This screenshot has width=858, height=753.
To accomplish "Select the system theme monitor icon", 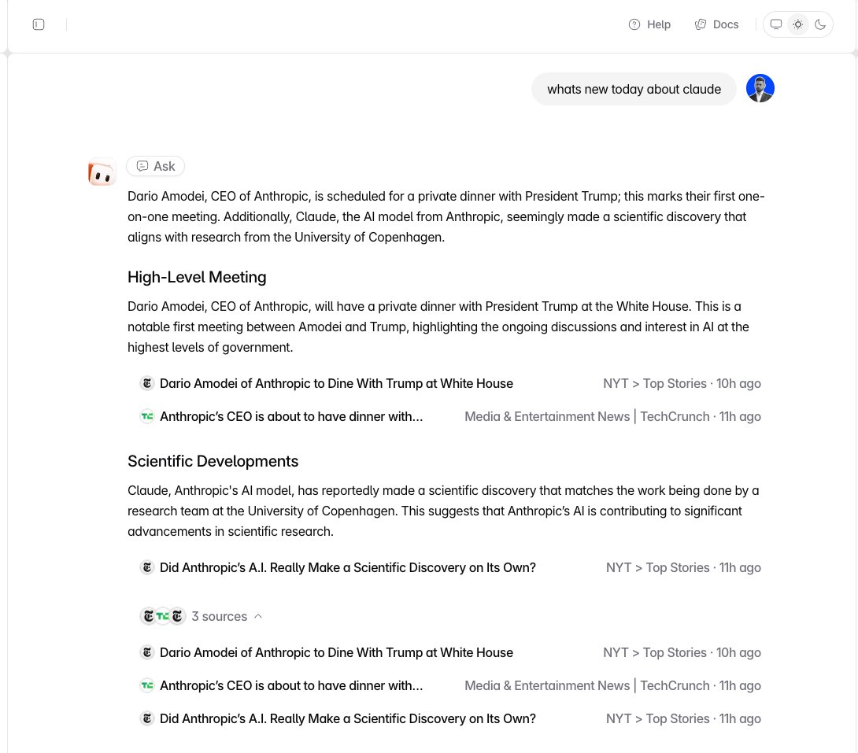I will pyautogui.click(x=776, y=24).
